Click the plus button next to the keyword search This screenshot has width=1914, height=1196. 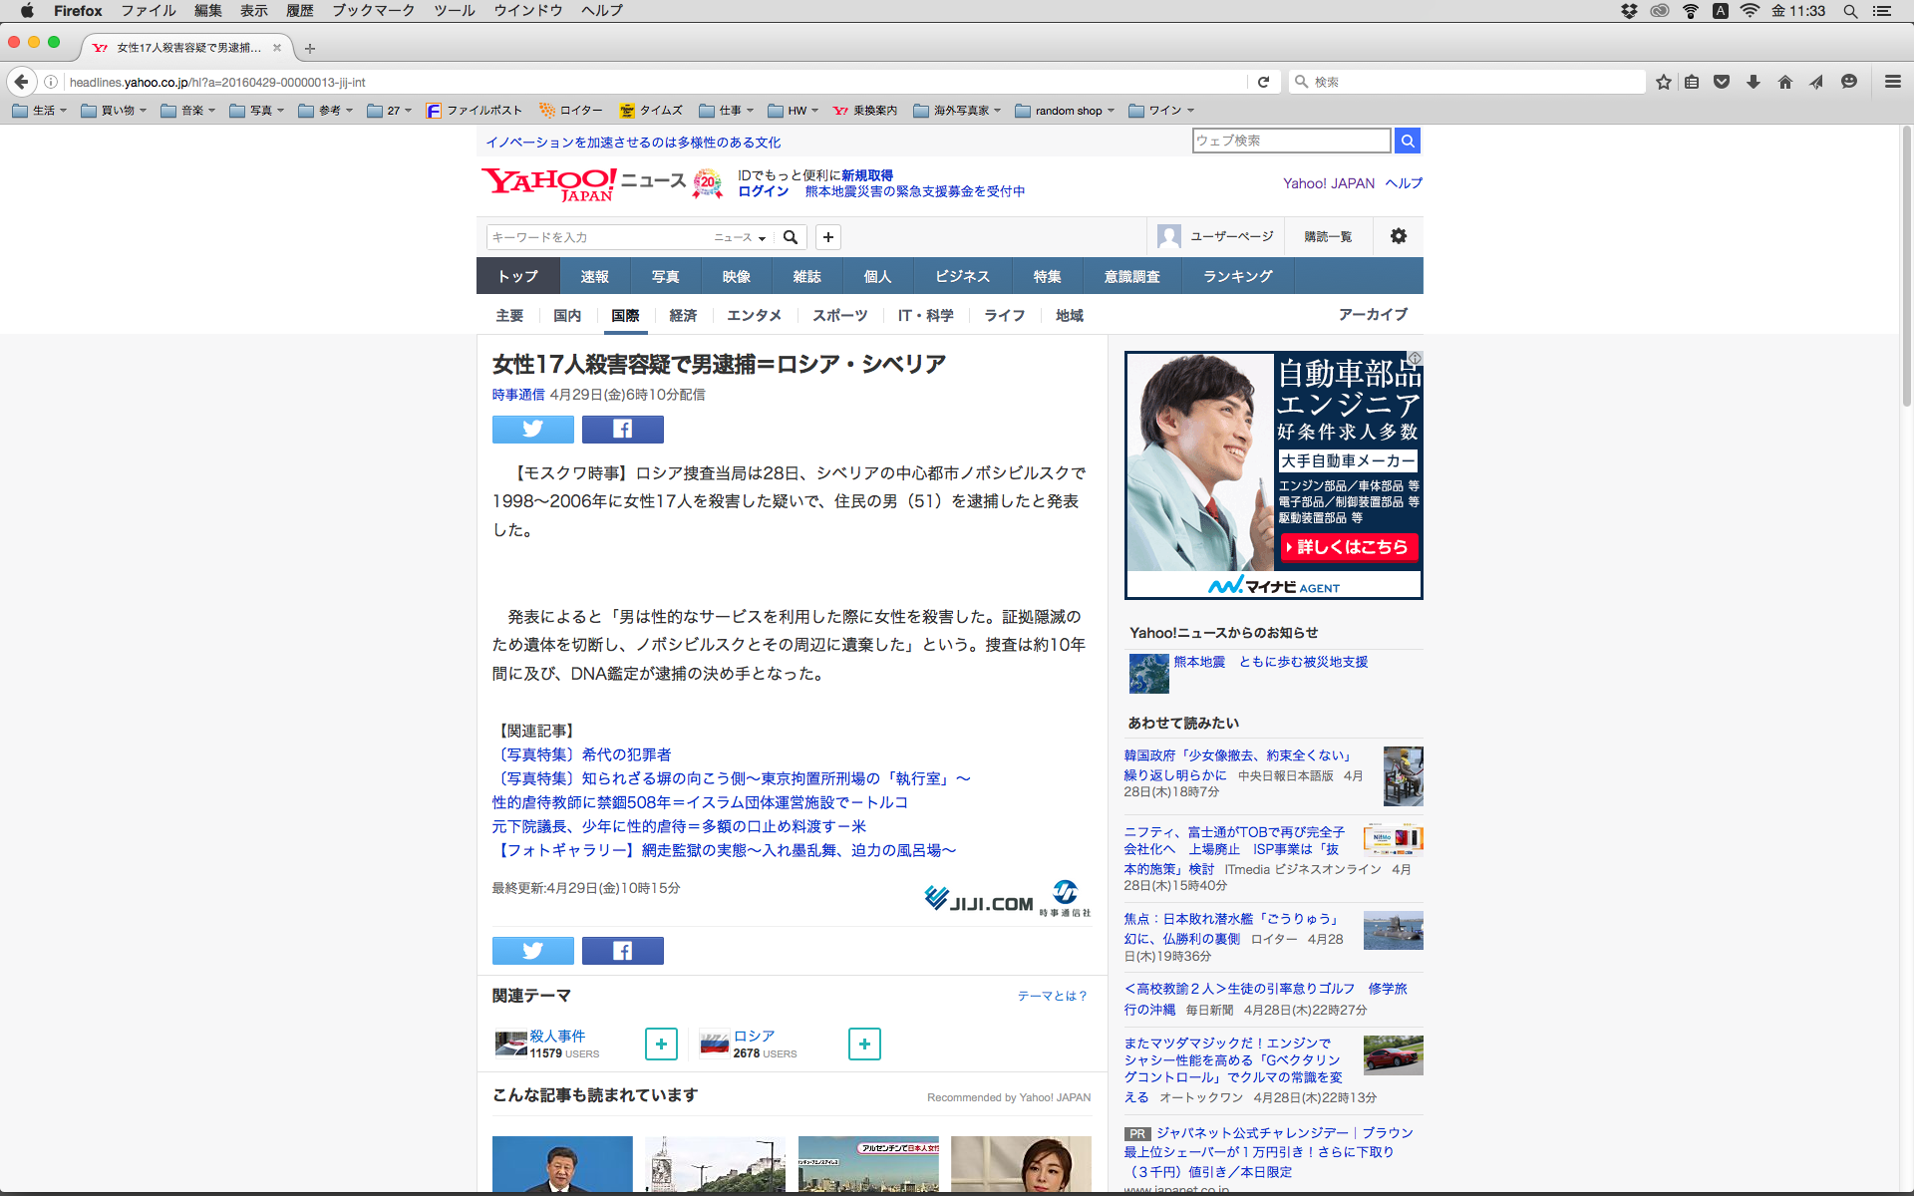click(x=827, y=236)
